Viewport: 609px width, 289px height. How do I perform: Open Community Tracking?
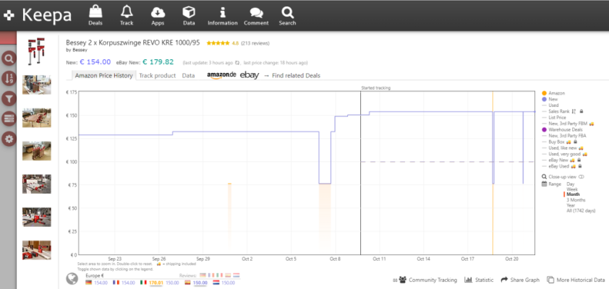coord(427,280)
